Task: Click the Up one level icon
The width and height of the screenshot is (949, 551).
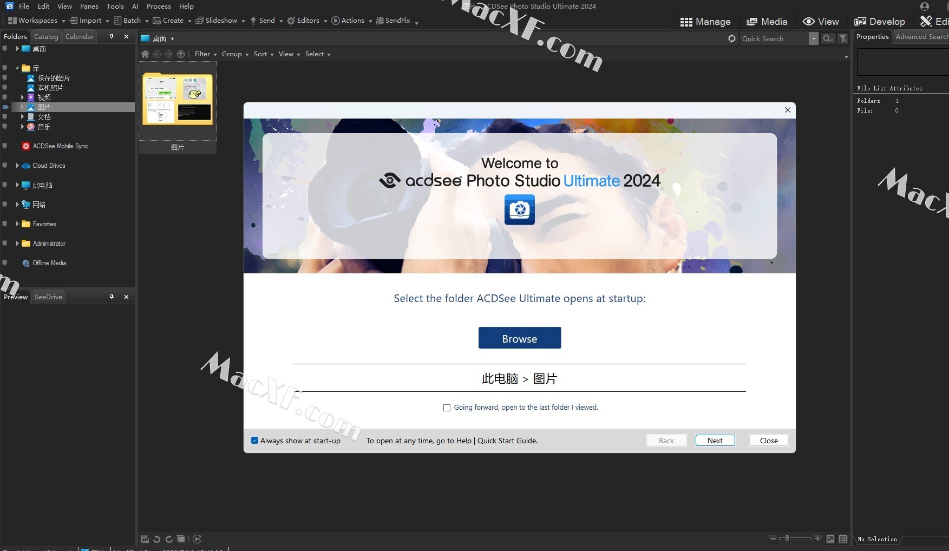Action: tap(181, 54)
